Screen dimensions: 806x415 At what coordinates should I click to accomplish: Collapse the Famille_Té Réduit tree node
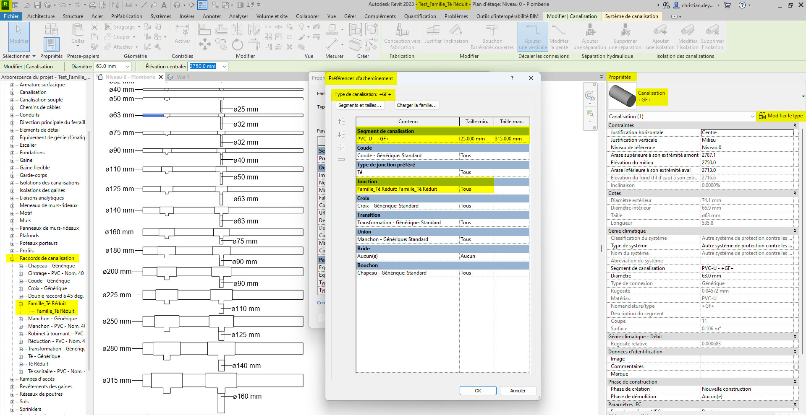(x=21, y=303)
